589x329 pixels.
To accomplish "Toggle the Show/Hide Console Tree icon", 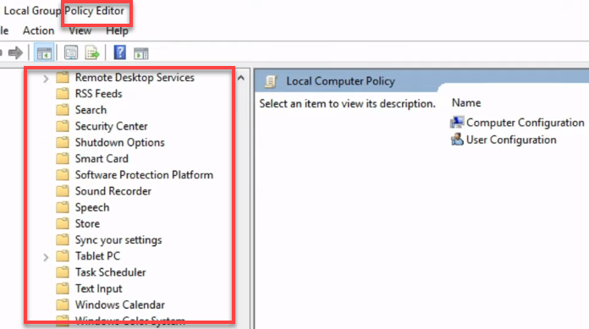I will 44,53.
